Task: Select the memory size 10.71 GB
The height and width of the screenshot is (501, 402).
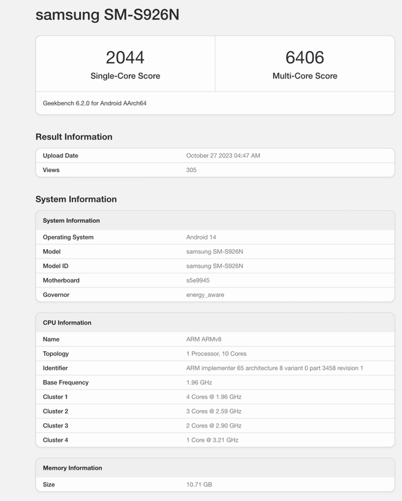Action: tap(199, 485)
